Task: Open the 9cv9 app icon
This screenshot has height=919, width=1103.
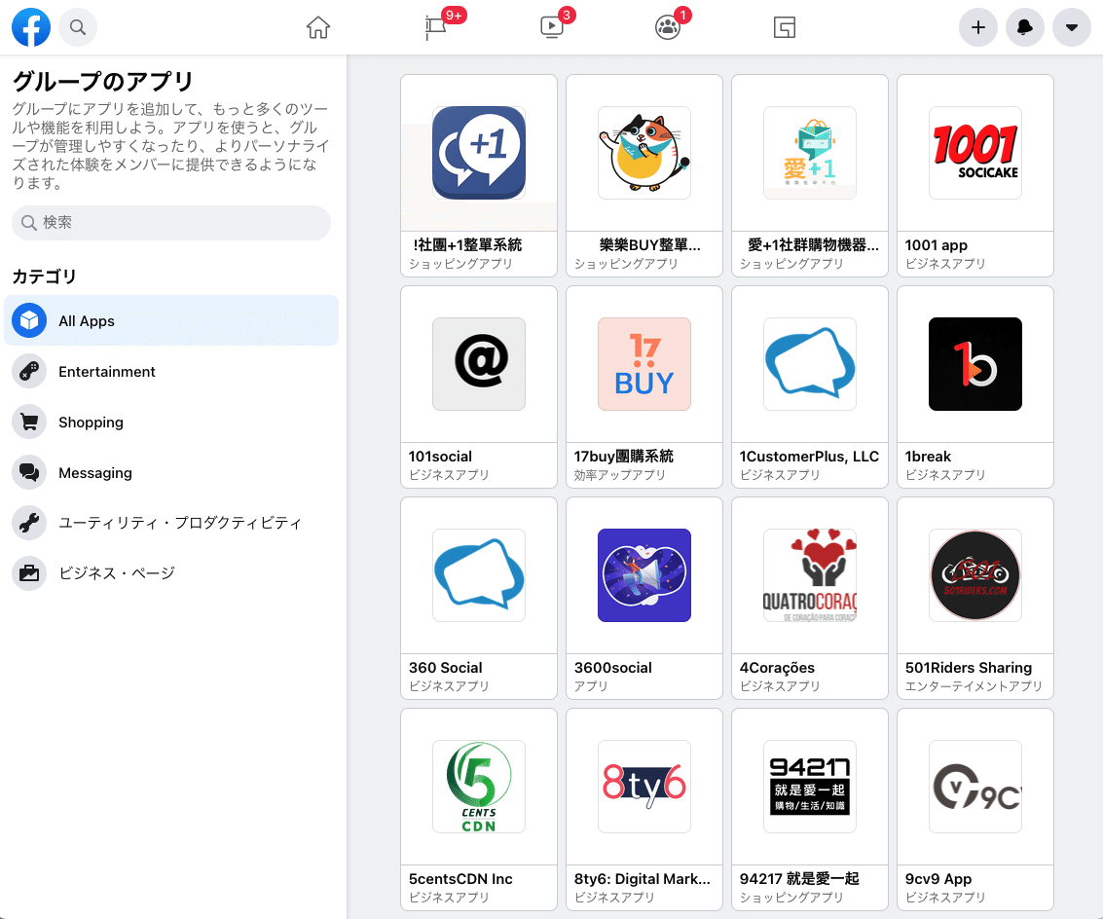Action: click(974, 787)
